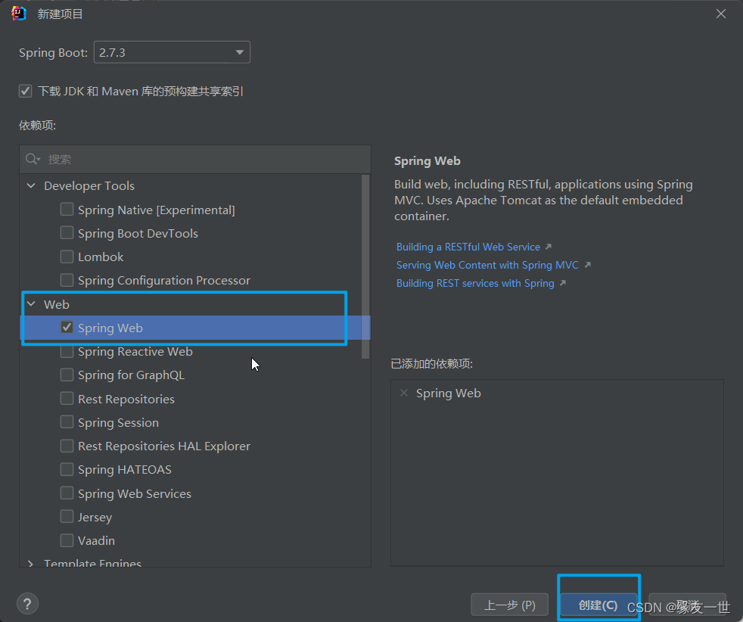Enable the Jersey dependency

(67, 516)
